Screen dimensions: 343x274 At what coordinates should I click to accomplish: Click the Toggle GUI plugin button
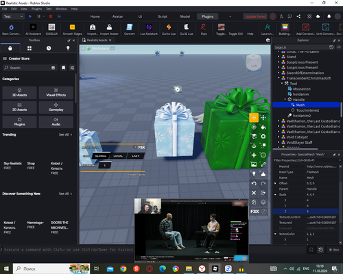point(236,34)
